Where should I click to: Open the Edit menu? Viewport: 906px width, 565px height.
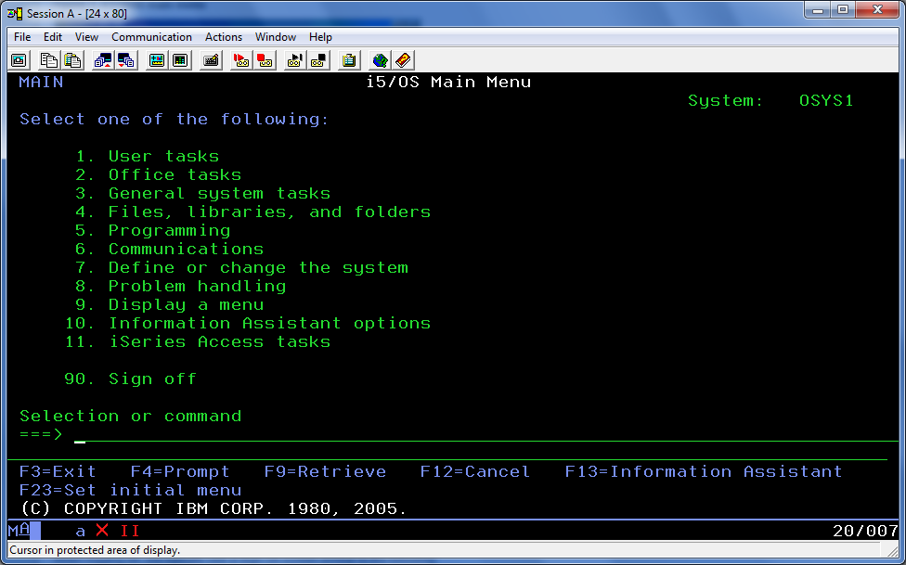(x=52, y=37)
